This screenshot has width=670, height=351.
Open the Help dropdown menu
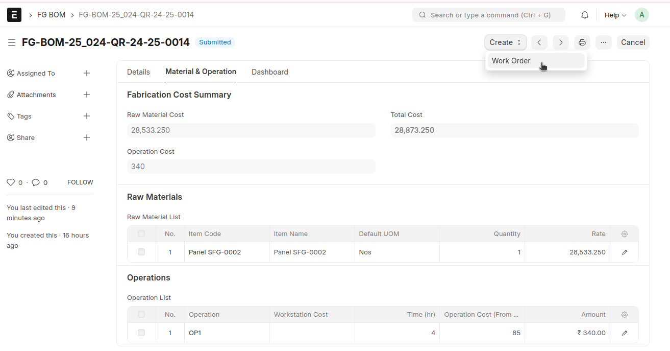click(x=615, y=15)
